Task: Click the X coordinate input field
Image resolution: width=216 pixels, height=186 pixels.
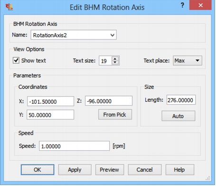Action: click(50, 101)
